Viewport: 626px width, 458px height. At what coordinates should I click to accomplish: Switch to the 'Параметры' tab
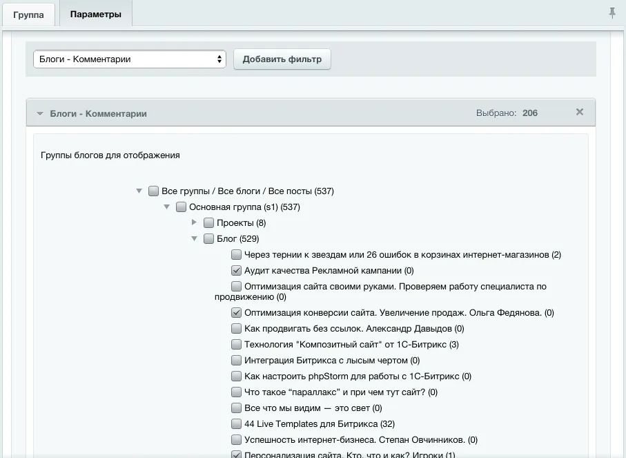coord(95,12)
